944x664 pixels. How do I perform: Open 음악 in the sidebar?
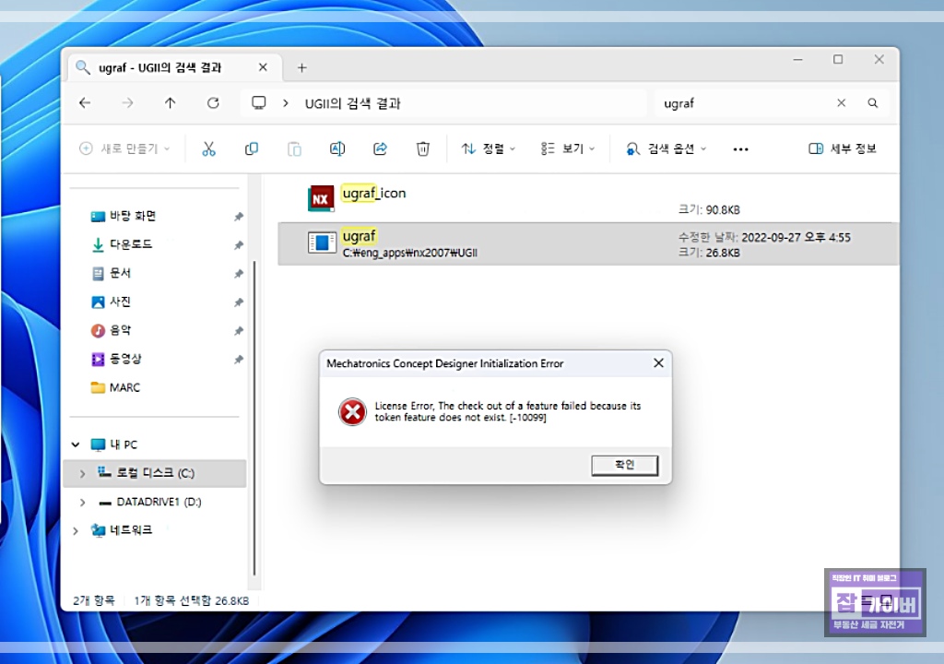tap(112, 330)
